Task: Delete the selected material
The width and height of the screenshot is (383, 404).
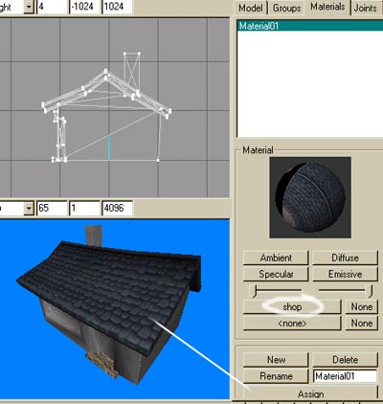Action: pyautogui.click(x=345, y=360)
